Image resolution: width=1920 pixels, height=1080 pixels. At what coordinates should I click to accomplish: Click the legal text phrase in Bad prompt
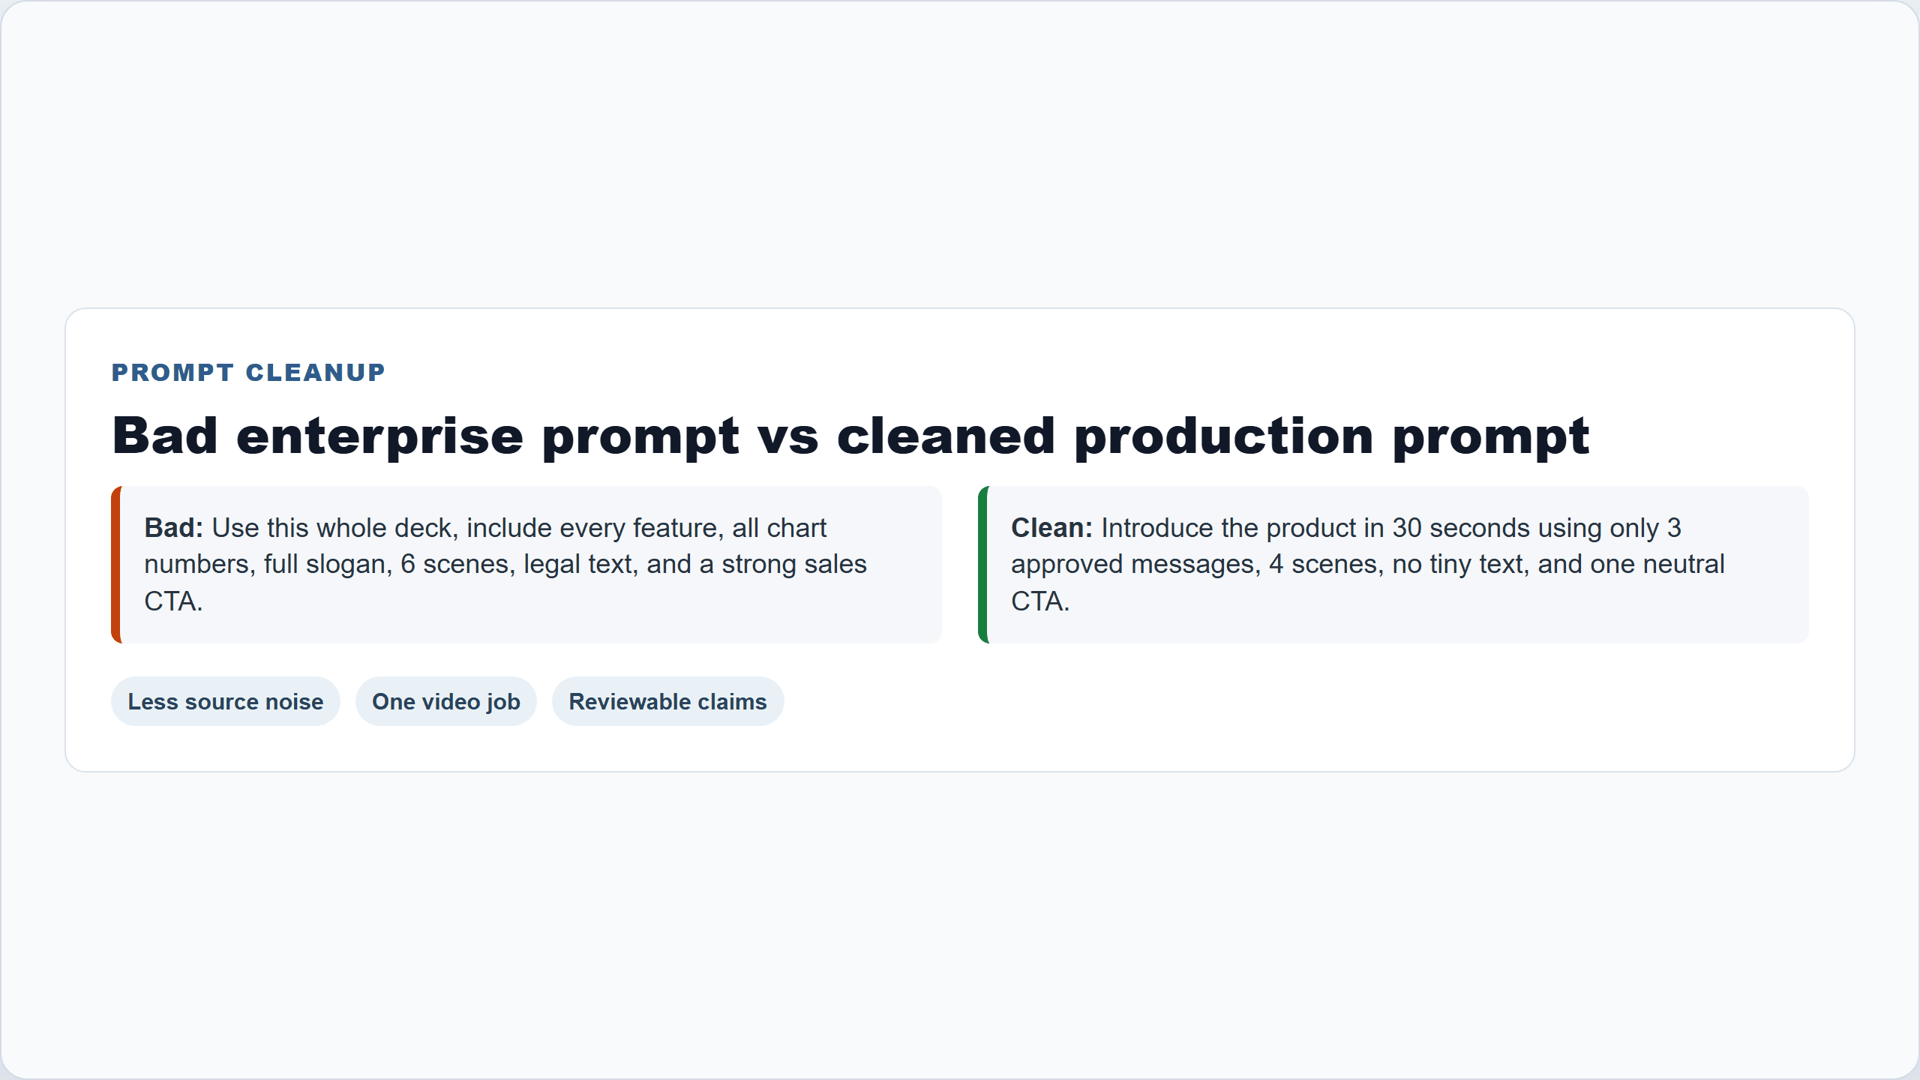pyautogui.click(x=580, y=564)
